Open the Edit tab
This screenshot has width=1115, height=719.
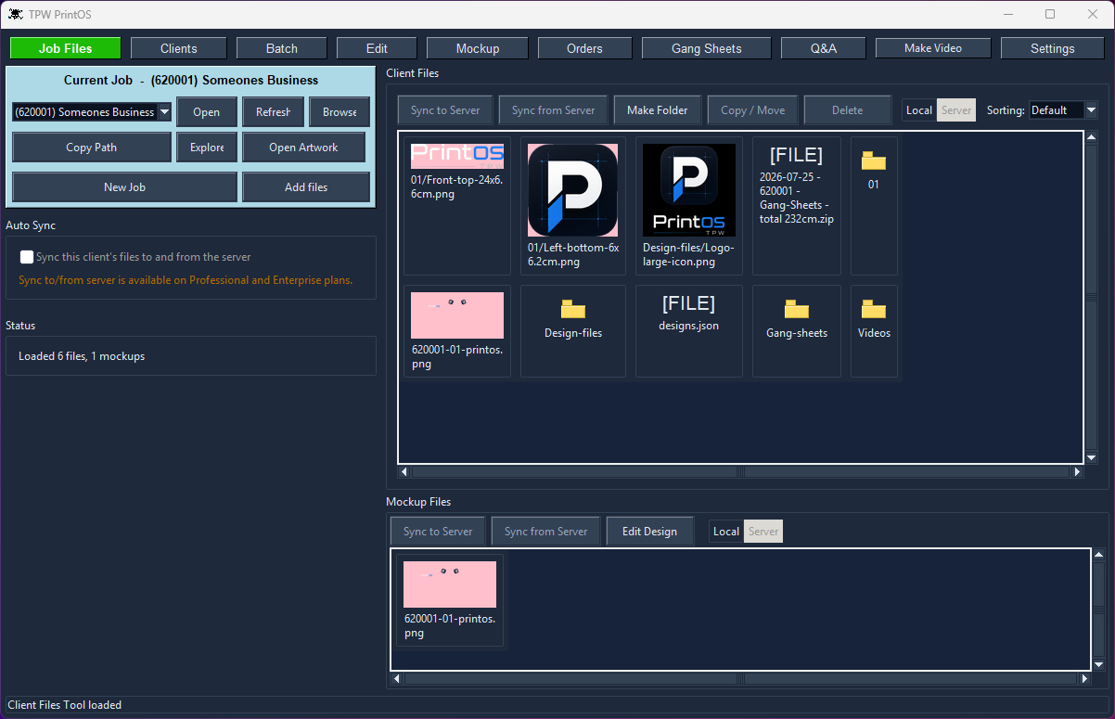click(377, 48)
